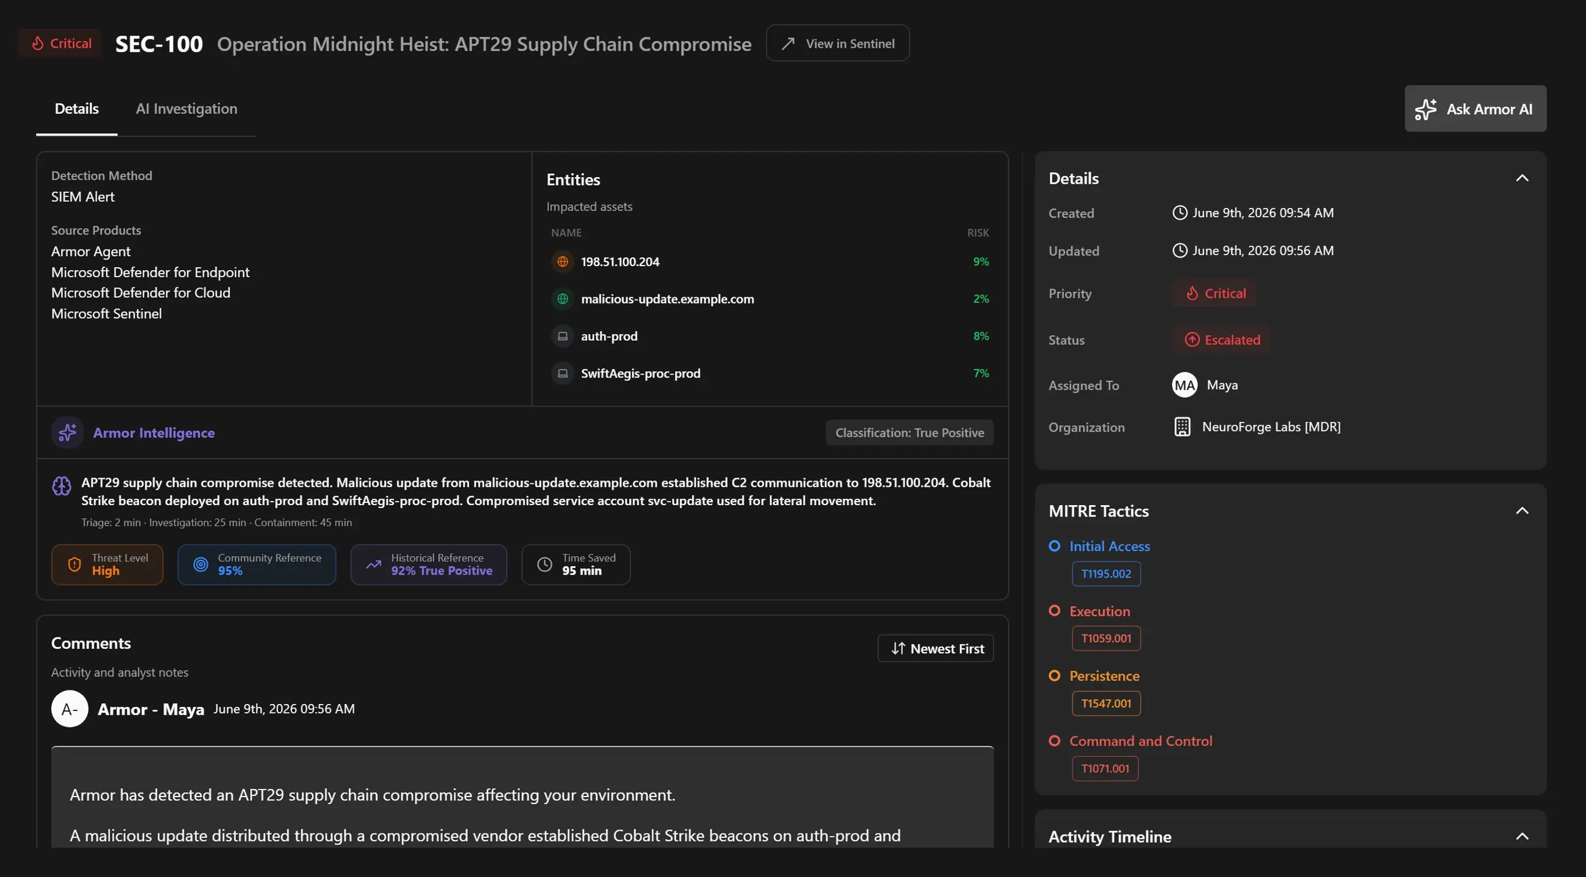The image size is (1586, 877).
Task: Collapse the Details panel chevron
Action: coord(1522,179)
